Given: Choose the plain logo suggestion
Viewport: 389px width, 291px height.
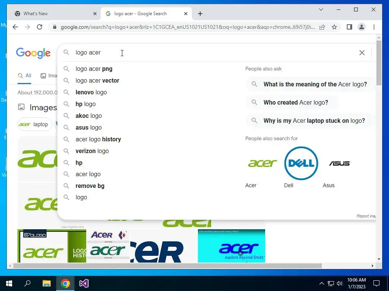Looking at the screenshot, I should (81, 197).
